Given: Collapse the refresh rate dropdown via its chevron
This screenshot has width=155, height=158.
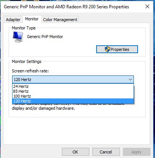Looking at the screenshot, I should pos(130,80).
